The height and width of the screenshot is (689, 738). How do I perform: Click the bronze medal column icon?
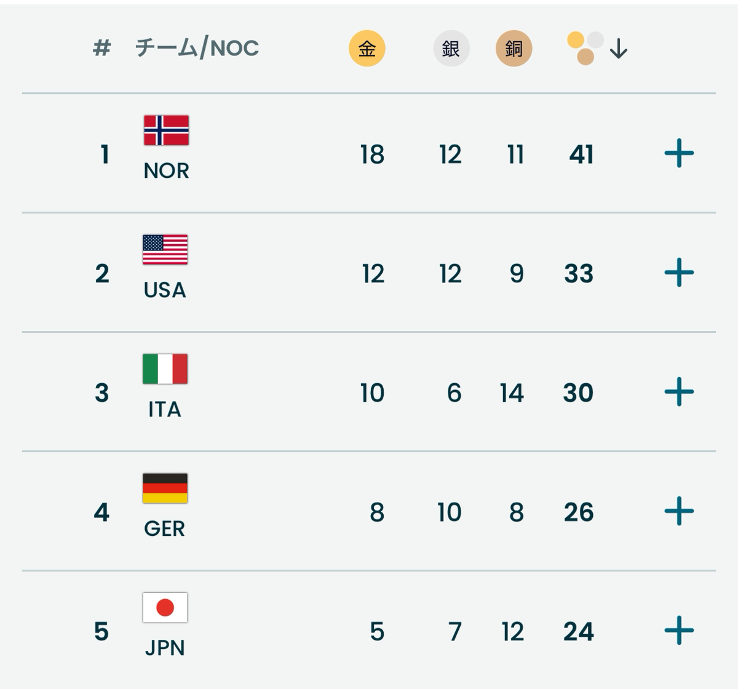[x=514, y=49]
